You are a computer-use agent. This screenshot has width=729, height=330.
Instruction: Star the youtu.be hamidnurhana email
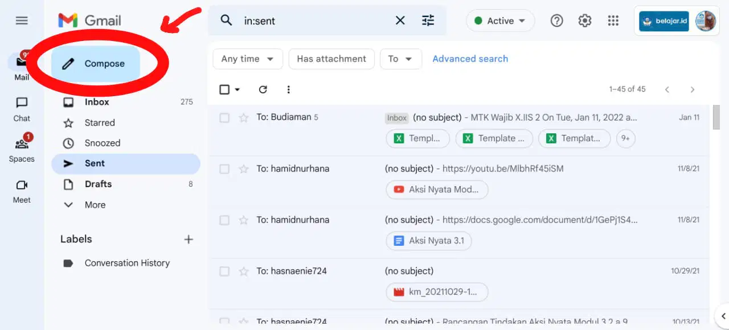pyautogui.click(x=244, y=169)
